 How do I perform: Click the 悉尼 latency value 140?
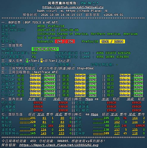click(106, 122)
